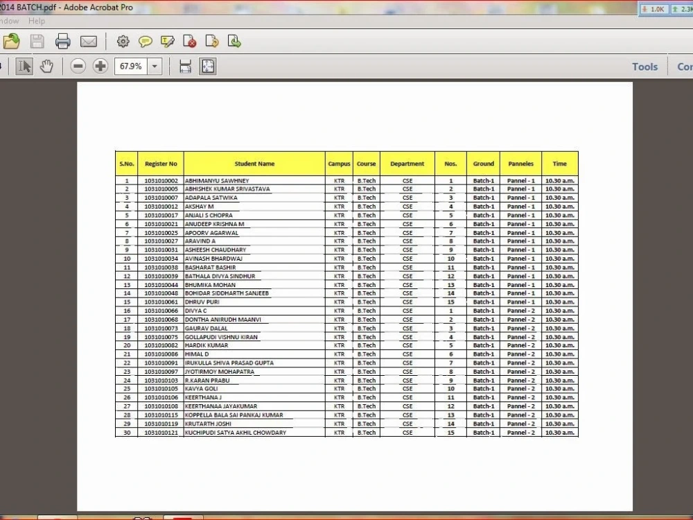Click the Extract Pages green arrow icon

pyautogui.click(x=234, y=42)
